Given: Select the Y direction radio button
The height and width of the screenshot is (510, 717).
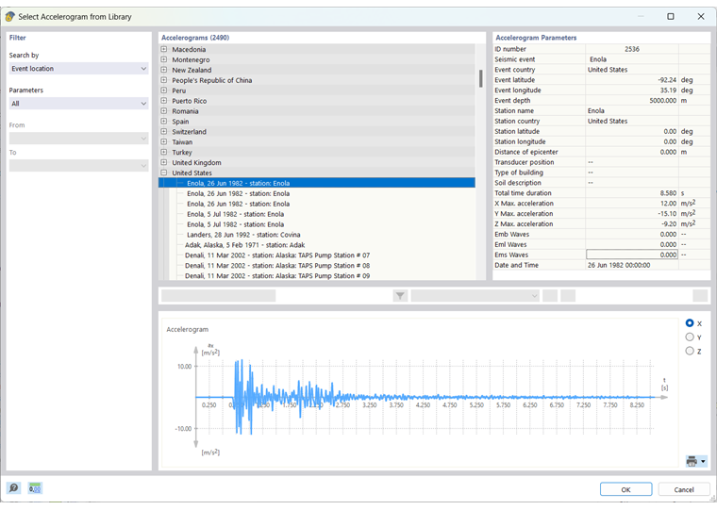Looking at the screenshot, I should 690,337.
